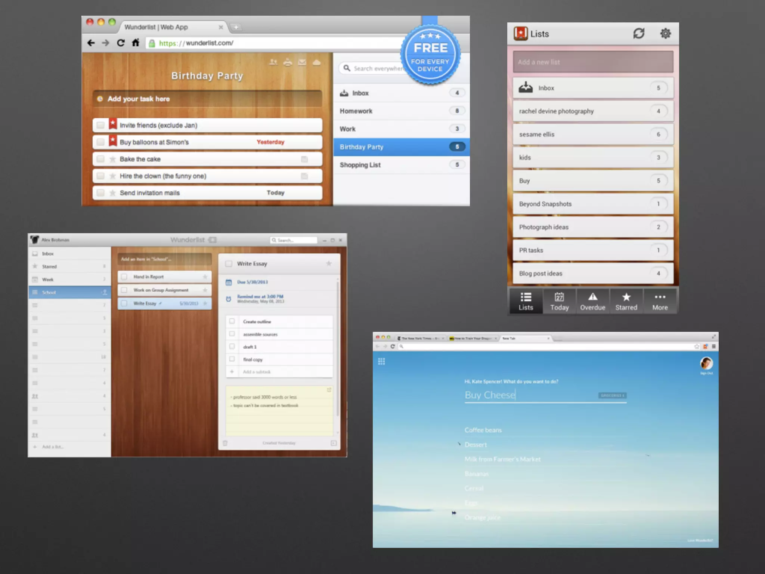Click the cloud sync icon above Birthday Party
Image resolution: width=765 pixels, height=574 pixels.
[x=317, y=62]
